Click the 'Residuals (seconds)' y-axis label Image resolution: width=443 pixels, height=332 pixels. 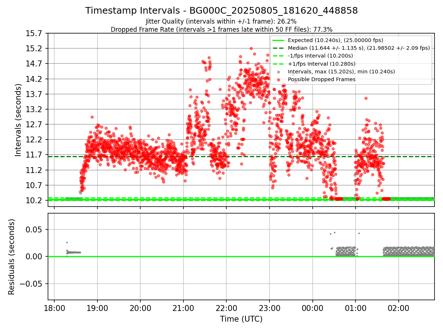tap(12, 257)
